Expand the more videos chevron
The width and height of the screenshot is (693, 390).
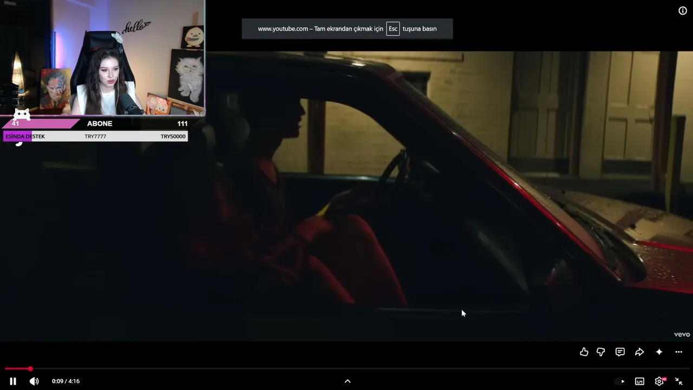(x=348, y=381)
